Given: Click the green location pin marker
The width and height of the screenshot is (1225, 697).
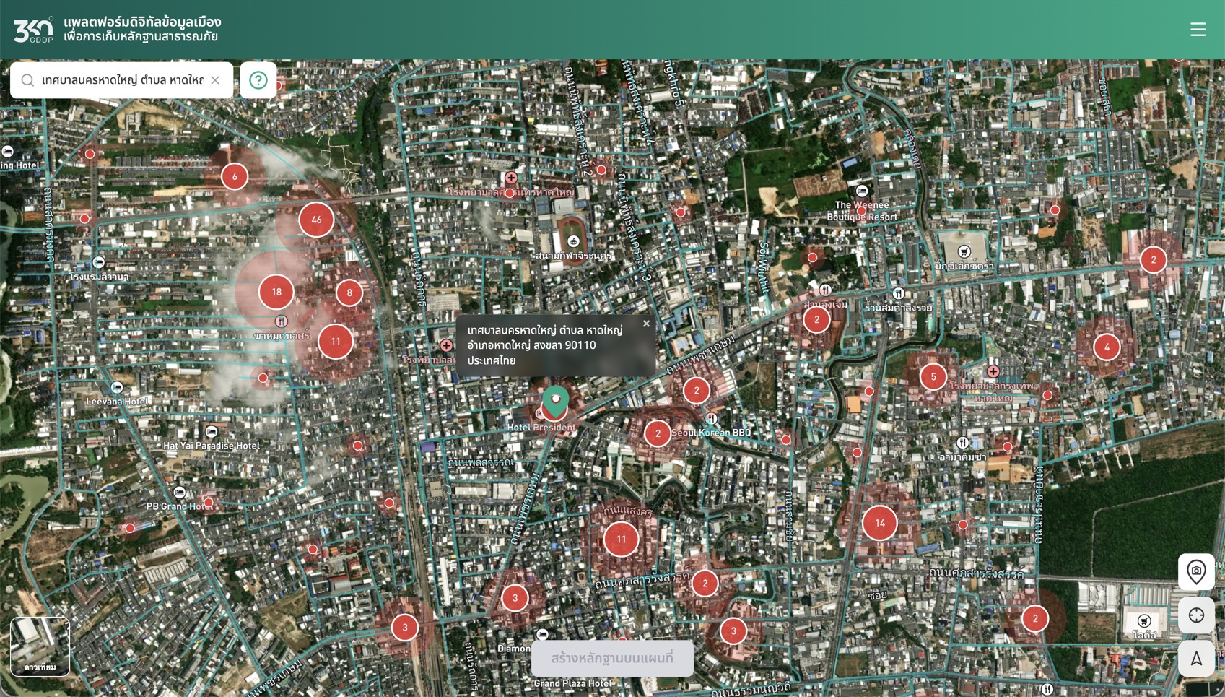Looking at the screenshot, I should click(x=555, y=401).
